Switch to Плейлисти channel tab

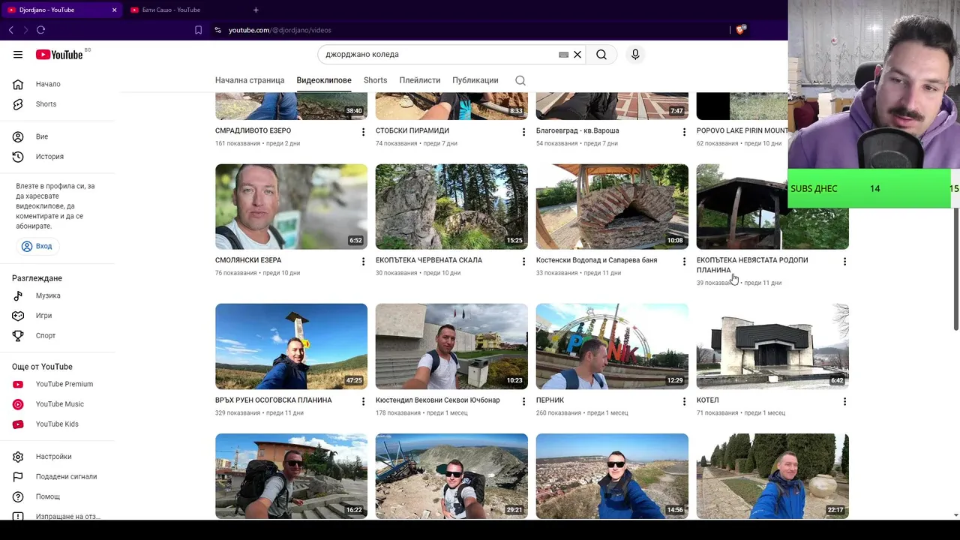(x=419, y=80)
